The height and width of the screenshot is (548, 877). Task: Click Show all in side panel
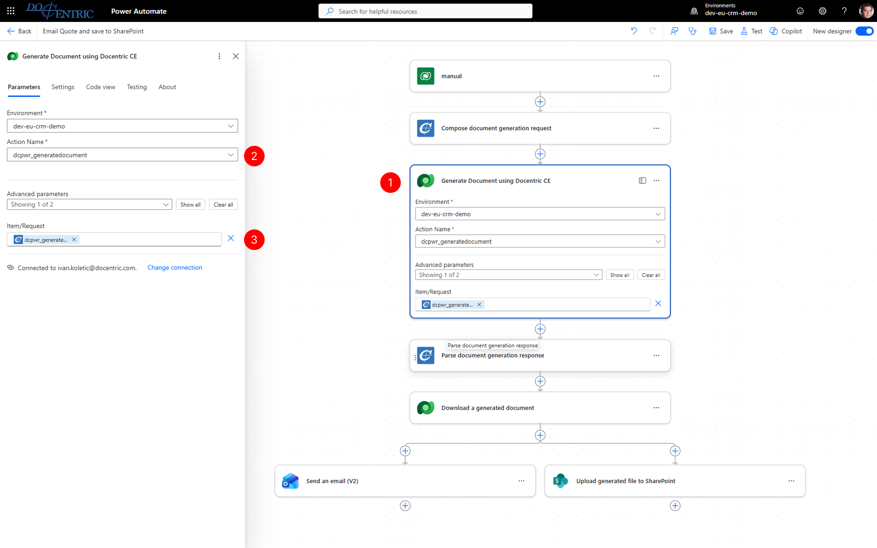pos(190,204)
